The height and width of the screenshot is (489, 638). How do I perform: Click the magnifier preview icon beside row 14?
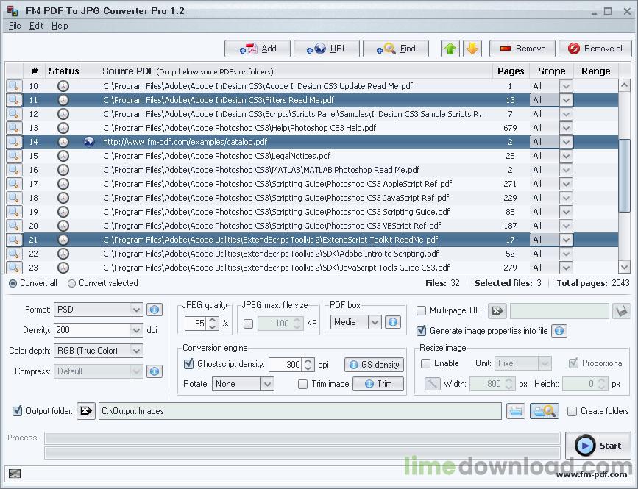click(13, 142)
